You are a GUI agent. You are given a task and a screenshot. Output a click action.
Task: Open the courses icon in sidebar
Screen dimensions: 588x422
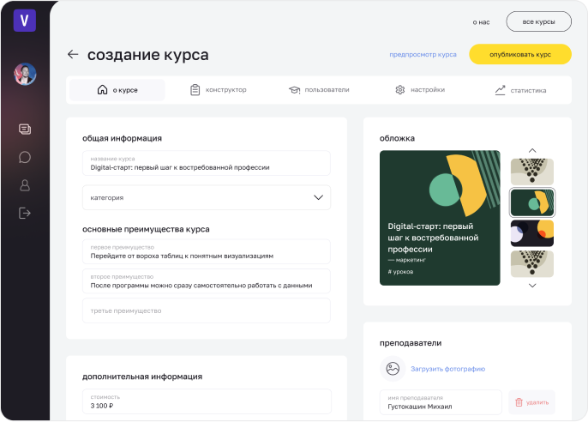tap(25, 130)
